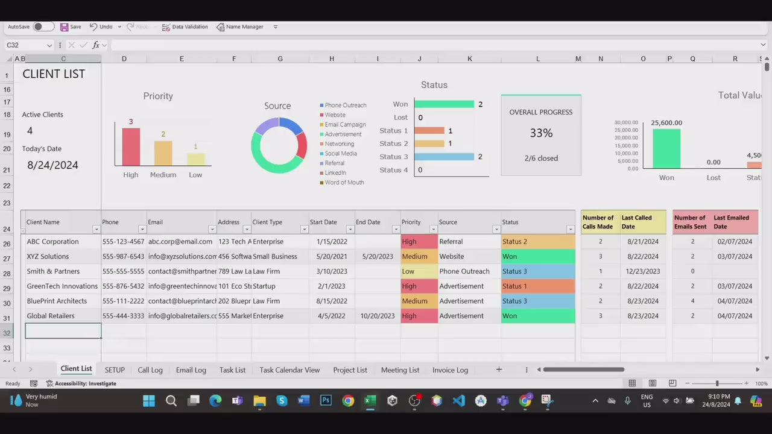The height and width of the screenshot is (434, 772).
Task: Switch to Page Layout view icon
Action: [652, 383]
